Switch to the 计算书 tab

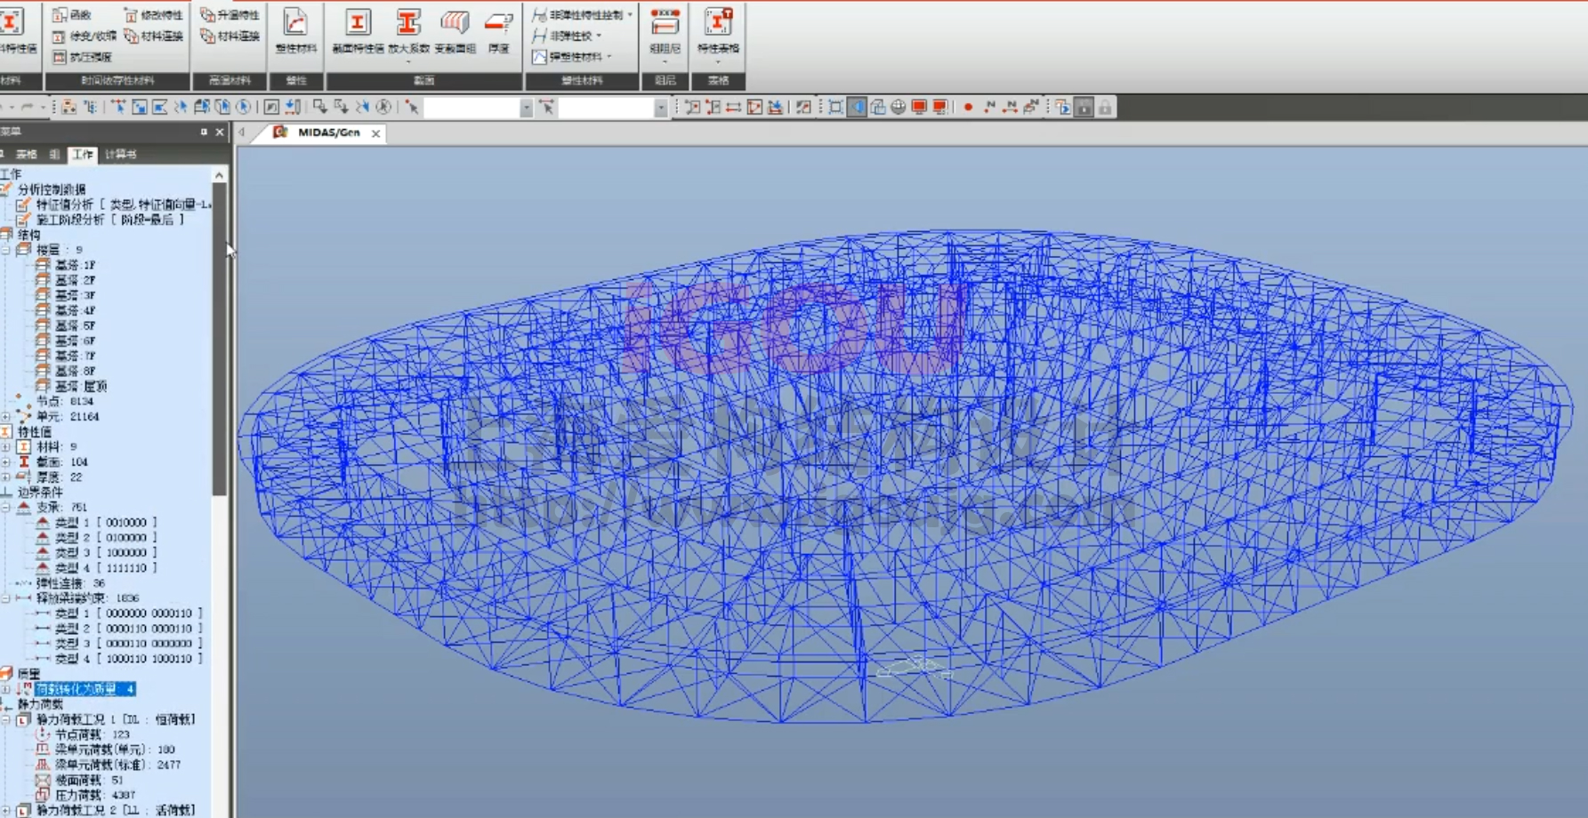tap(121, 155)
